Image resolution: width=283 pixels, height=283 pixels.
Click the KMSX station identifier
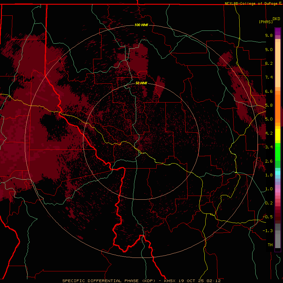click(170, 281)
